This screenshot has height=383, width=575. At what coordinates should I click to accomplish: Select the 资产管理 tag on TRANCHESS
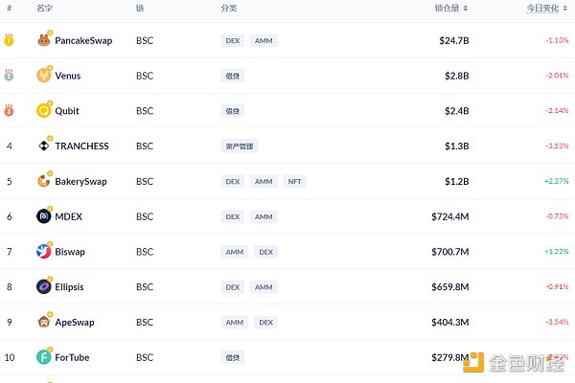tap(239, 146)
